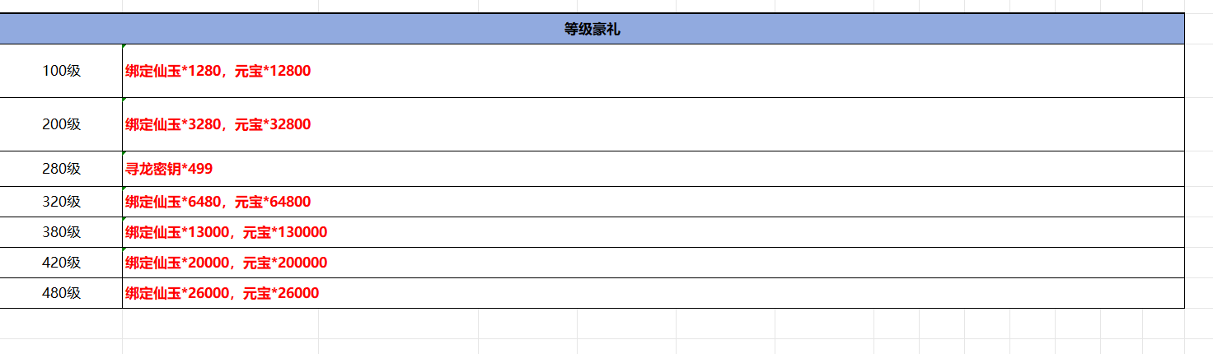The width and height of the screenshot is (1213, 354).
Task: Select the 320级 level cell
Action: pyautogui.click(x=61, y=202)
